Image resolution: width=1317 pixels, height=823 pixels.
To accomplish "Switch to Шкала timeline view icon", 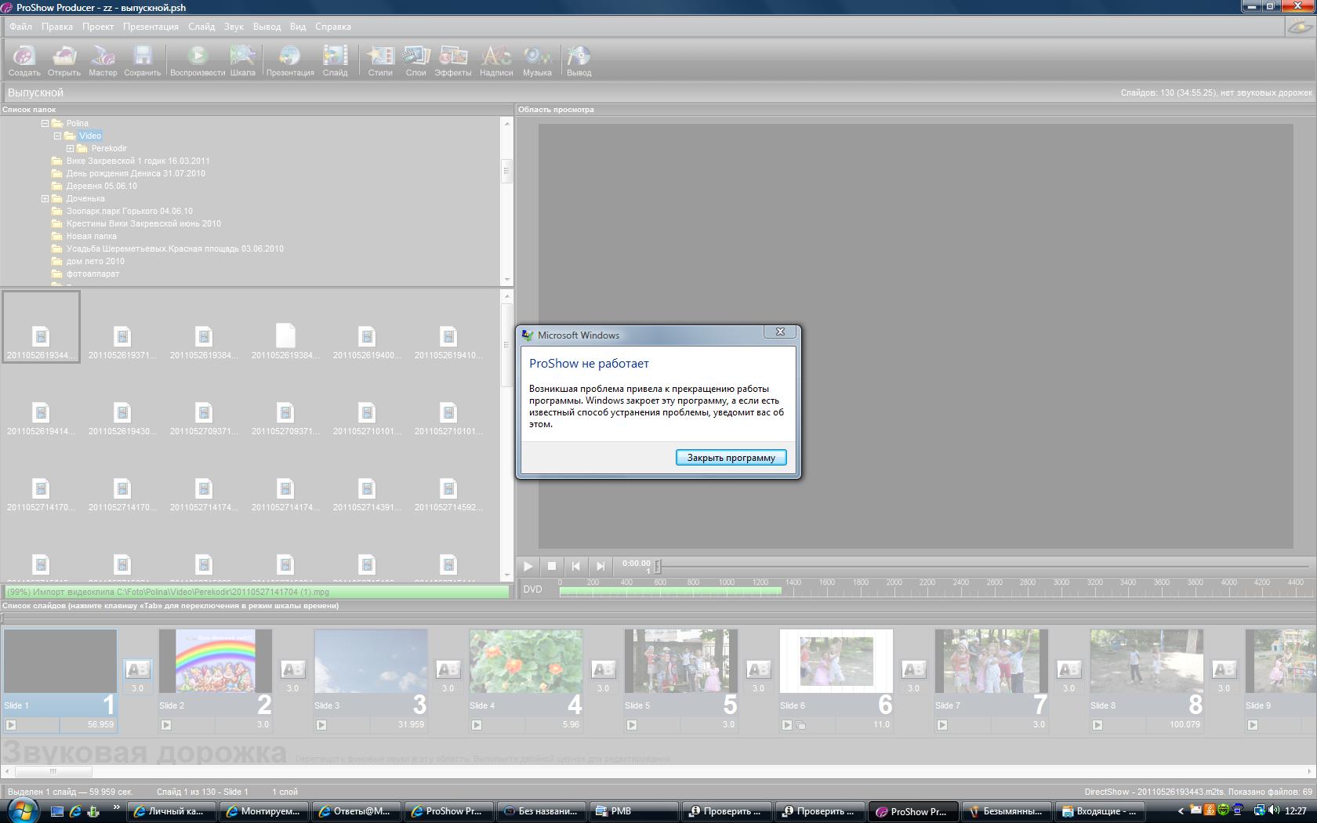I will click(242, 60).
